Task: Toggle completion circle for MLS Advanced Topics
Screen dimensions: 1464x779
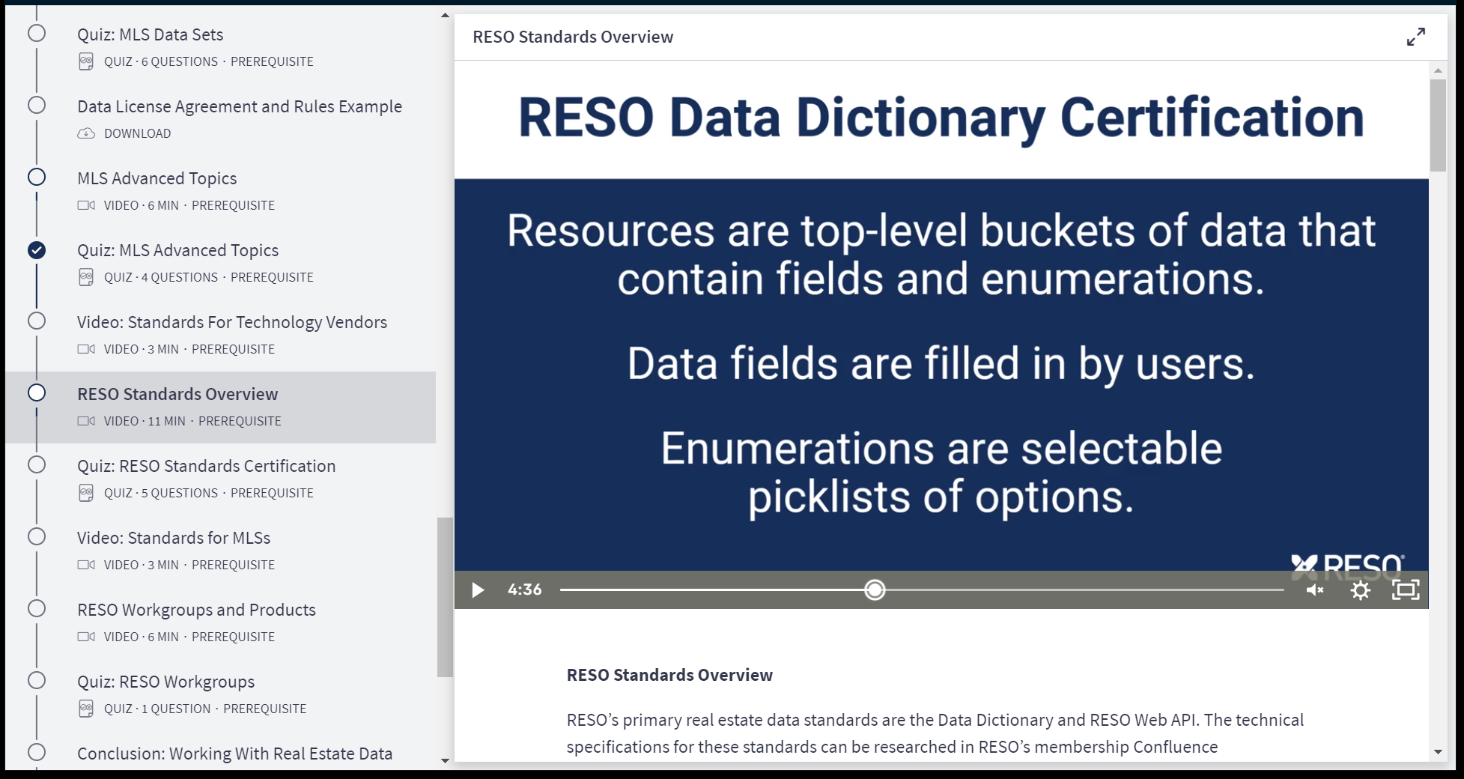Action: click(x=37, y=178)
